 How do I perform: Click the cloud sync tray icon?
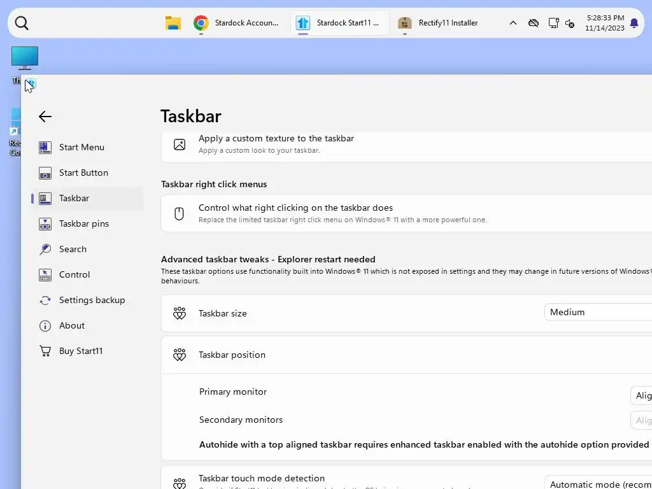pos(534,23)
